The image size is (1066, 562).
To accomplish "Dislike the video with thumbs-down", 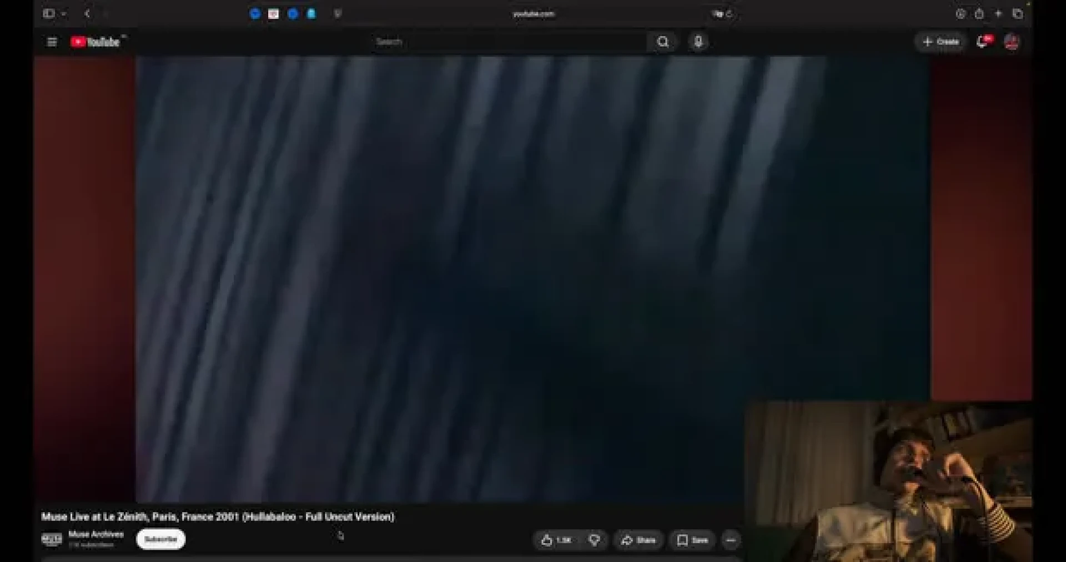I will coord(594,540).
